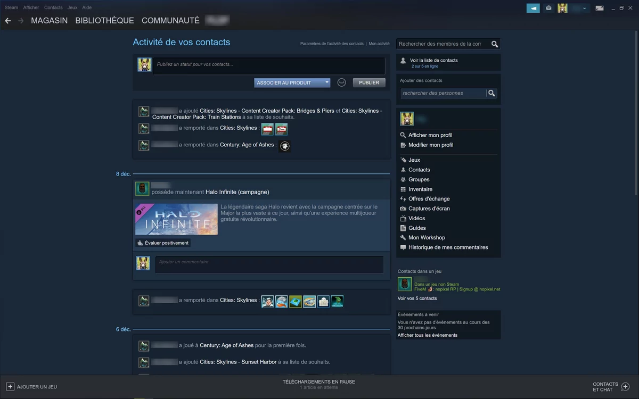Focus the Ajouter un commentaire field
This screenshot has width=639, height=399.
point(269,264)
